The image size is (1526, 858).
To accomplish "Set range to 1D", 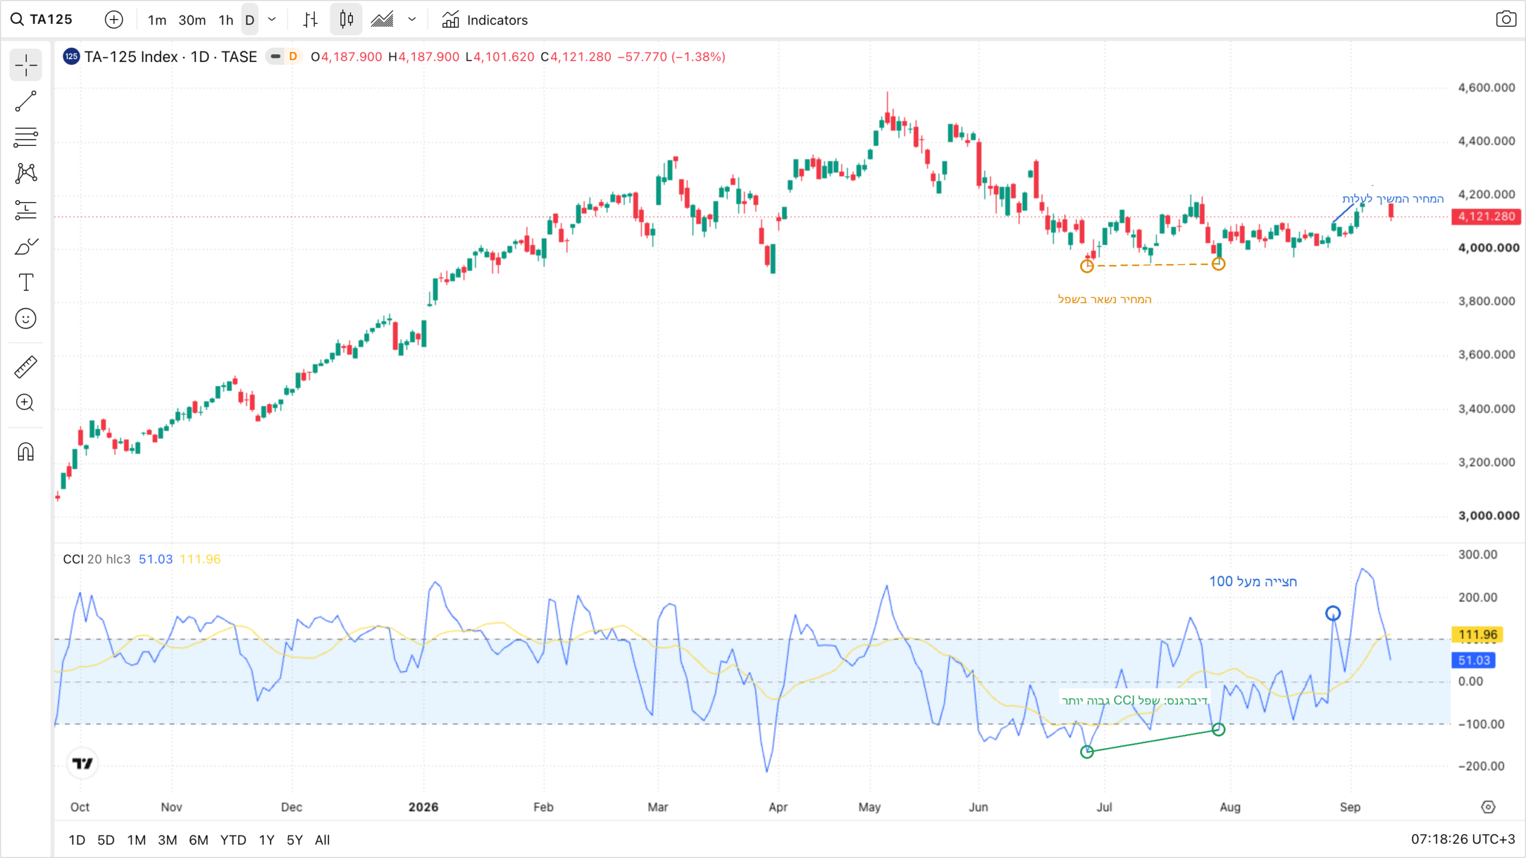I will pos(77,840).
